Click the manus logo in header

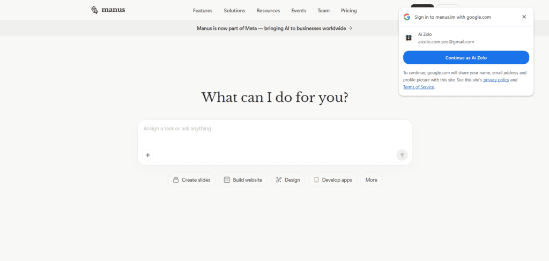(x=108, y=10)
